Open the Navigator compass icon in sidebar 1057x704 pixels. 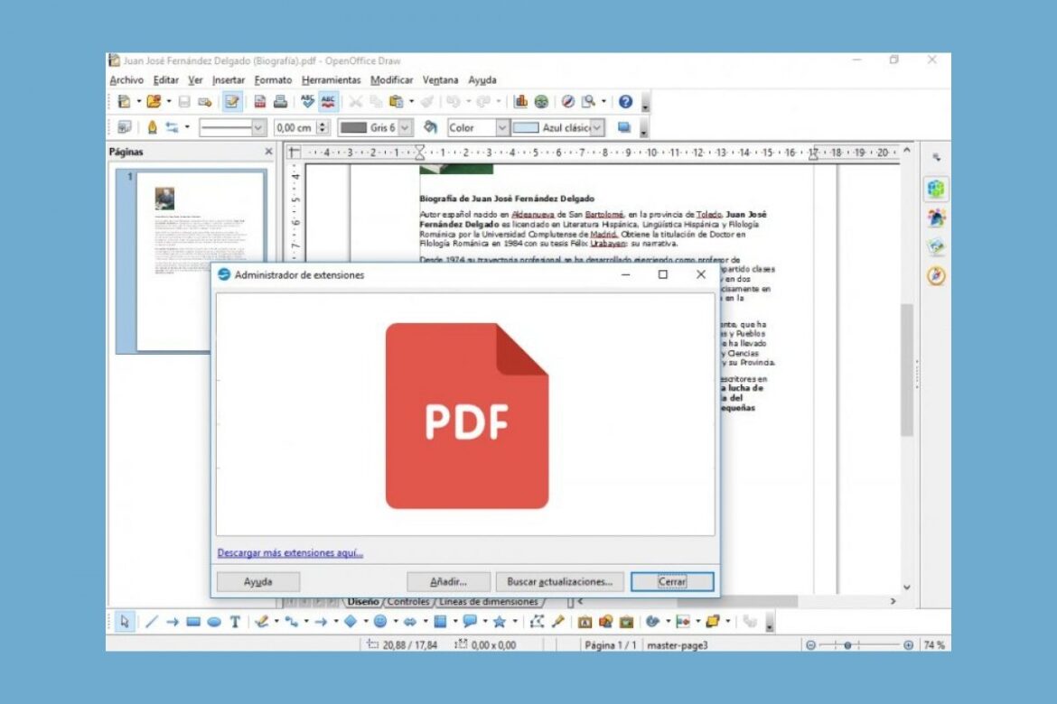pos(936,276)
